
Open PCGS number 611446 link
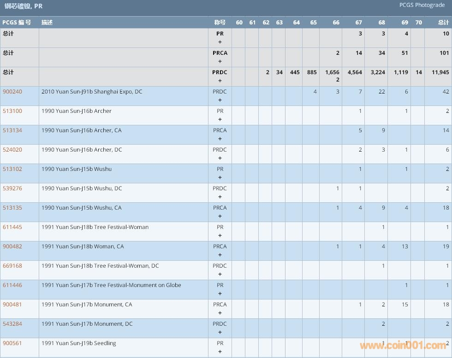(12, 285)
